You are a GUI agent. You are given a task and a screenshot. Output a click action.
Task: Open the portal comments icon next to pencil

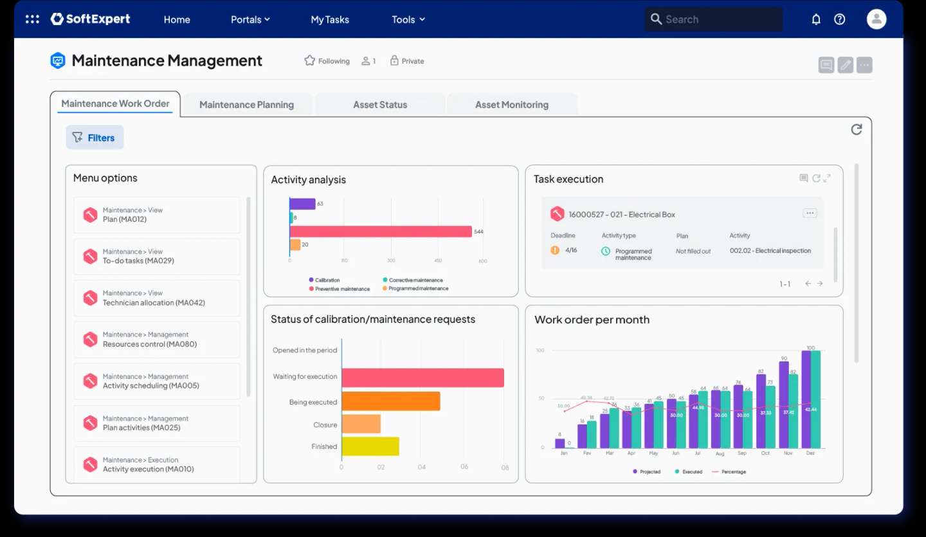point(826,65)
